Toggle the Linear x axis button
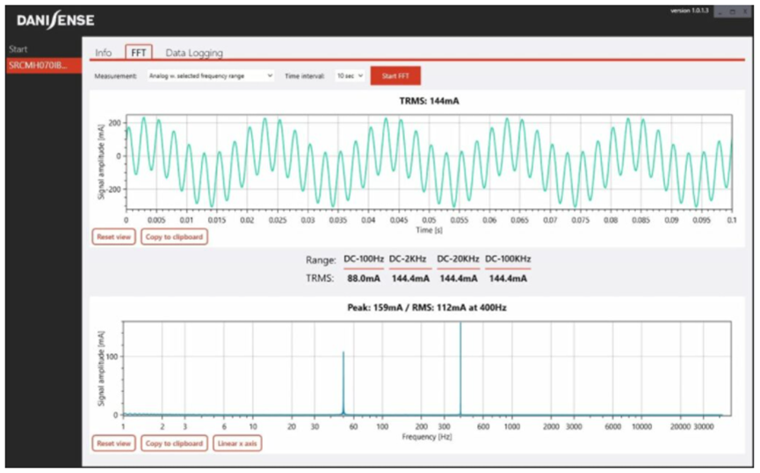760x473 pixels. coord(237,443)
